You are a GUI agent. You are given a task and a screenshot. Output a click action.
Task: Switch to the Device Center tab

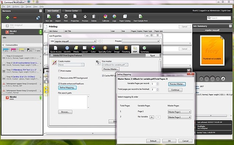(x=72, y=11)
